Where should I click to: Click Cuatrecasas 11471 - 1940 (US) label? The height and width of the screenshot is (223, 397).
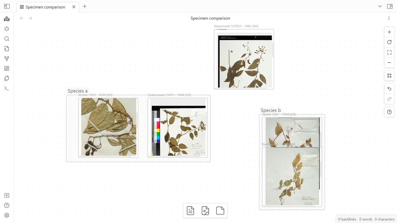(169, 95)
